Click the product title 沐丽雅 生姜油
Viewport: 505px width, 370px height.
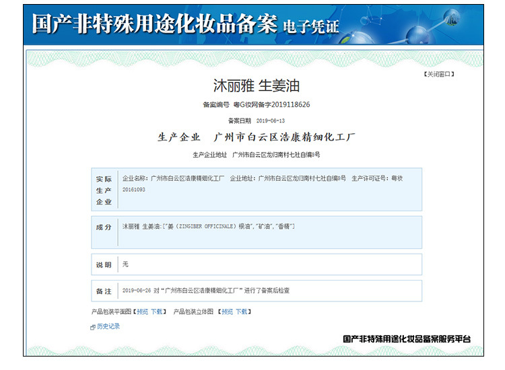256,86
